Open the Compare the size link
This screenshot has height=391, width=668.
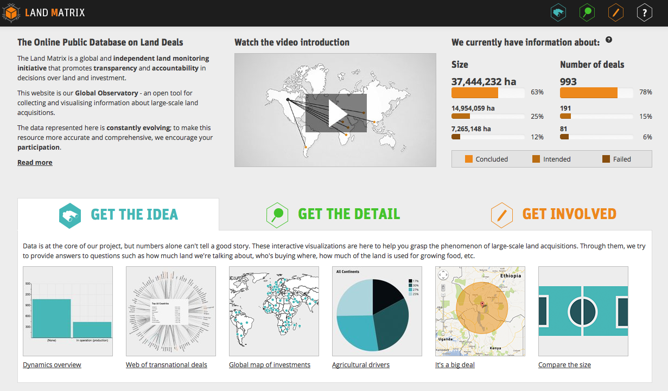click(x=564, y=365)
